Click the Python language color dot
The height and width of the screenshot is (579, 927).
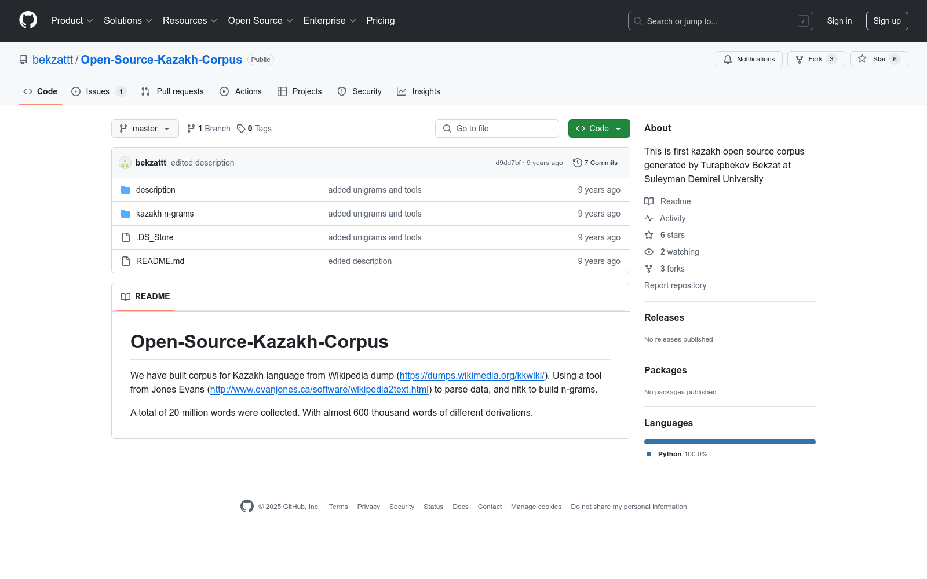point(649,454)
